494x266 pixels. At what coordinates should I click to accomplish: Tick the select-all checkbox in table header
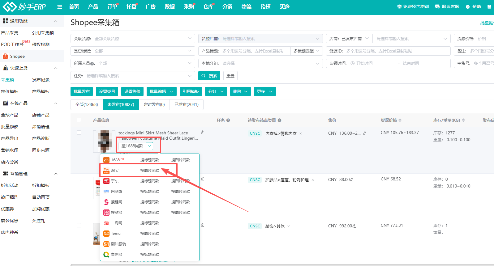(79, 120)
